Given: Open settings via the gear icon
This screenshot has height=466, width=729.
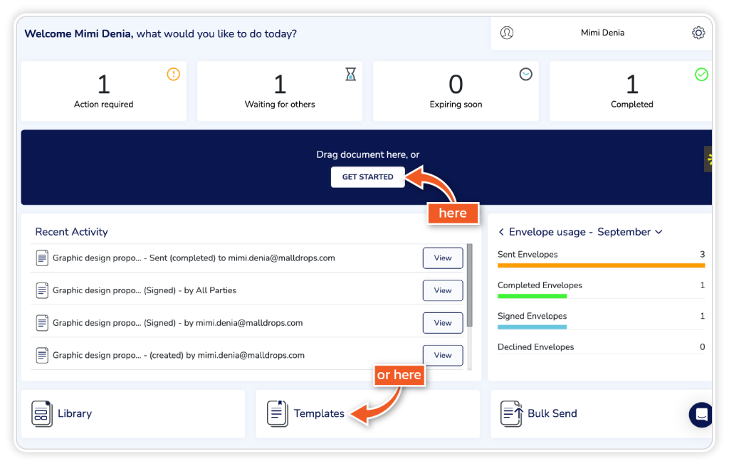Looking at the screenshot, I should tap(698, 33).
